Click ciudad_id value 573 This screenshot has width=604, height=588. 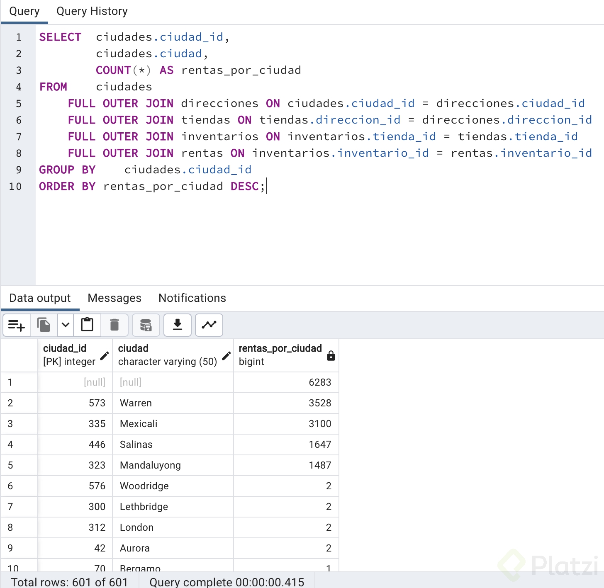(75, 403)
